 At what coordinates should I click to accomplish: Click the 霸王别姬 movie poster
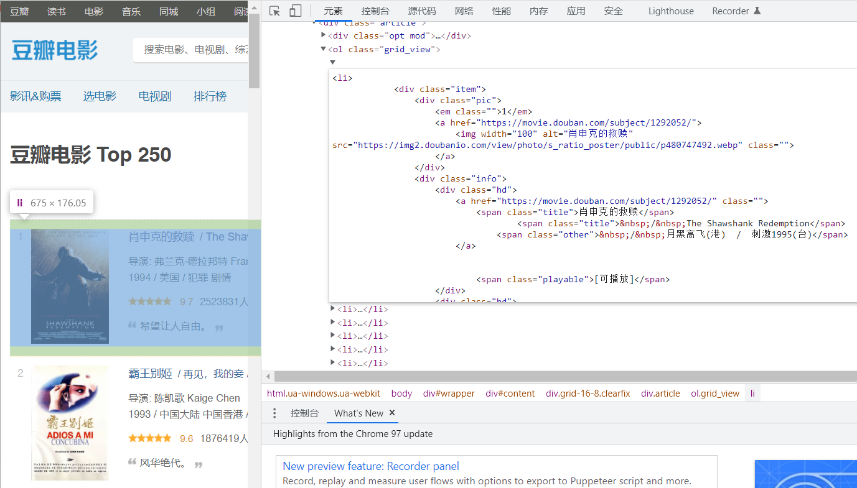(70, 422)
